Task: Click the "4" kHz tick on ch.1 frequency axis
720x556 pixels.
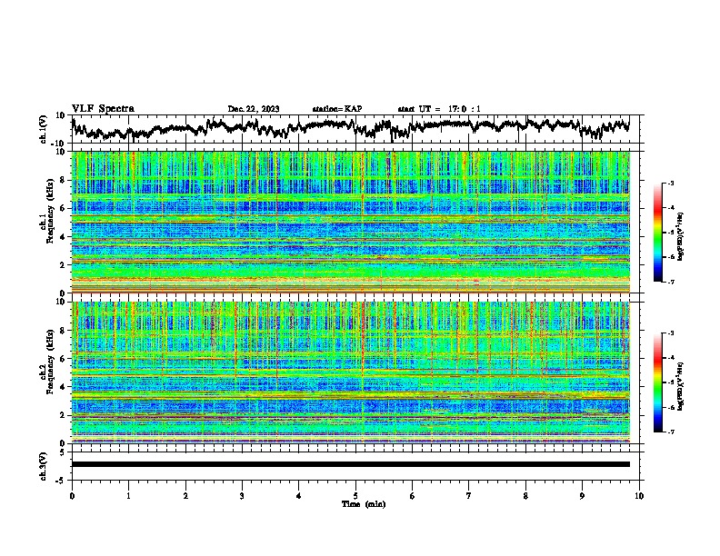Action: coord(65,237)
